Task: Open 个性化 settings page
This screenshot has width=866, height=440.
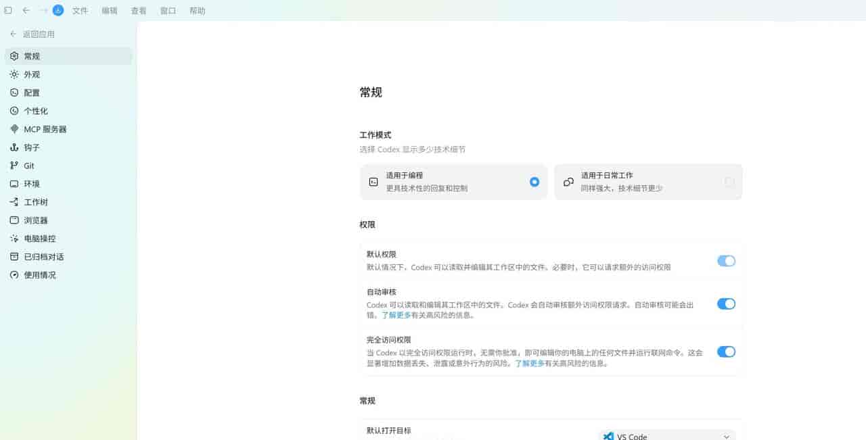Action: point(68,111)
